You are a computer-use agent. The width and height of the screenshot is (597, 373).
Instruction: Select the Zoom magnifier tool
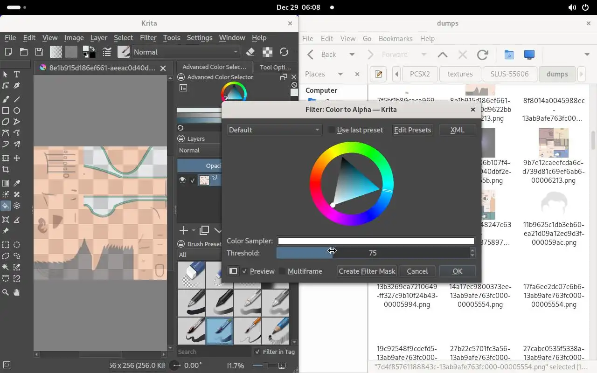click(x=6, y=292)
